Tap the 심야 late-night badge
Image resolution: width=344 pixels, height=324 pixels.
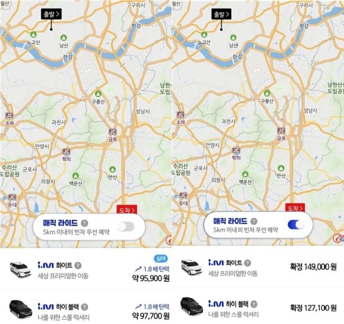click(x=161, y=258)
